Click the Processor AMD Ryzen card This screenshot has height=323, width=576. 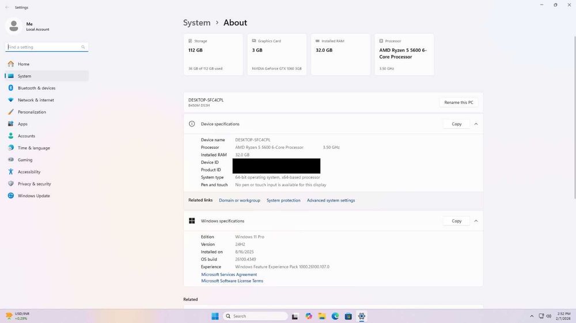pos(404,55)
